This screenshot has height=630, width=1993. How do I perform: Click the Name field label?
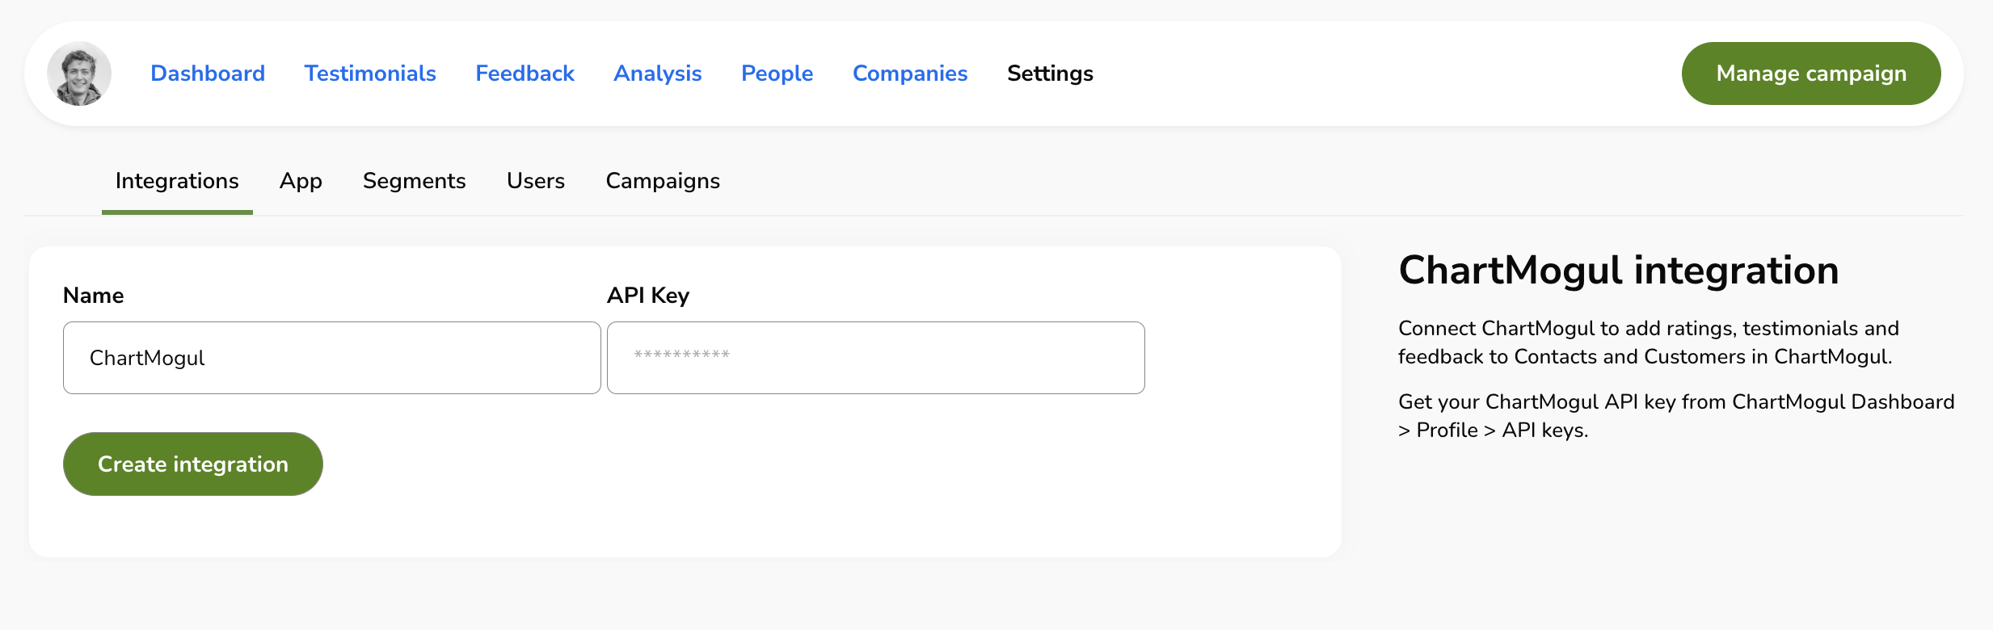pyautogui.click(x=94, y=295)
